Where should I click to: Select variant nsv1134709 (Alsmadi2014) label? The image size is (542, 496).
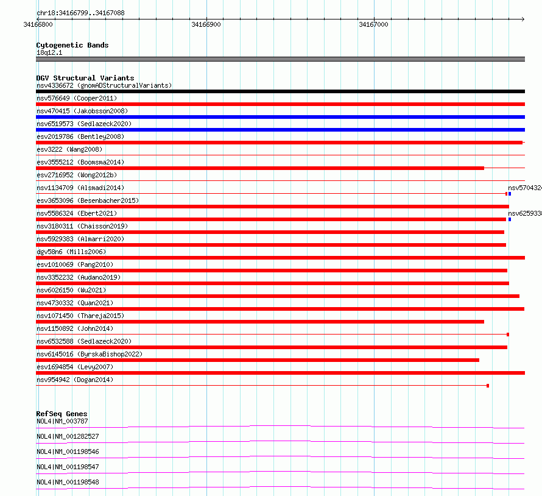tap(80, 188)
